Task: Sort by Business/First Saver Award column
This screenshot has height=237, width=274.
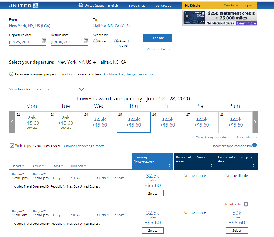Action: click(x=195, y=161)
